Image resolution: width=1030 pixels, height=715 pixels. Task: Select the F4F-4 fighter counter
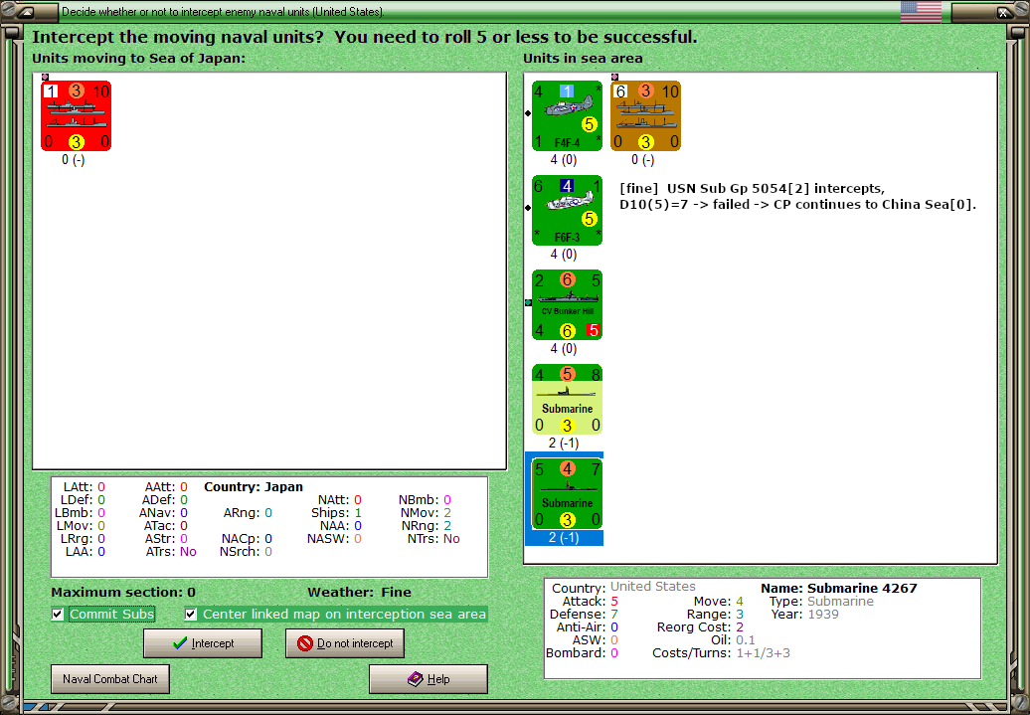(567, 116)
